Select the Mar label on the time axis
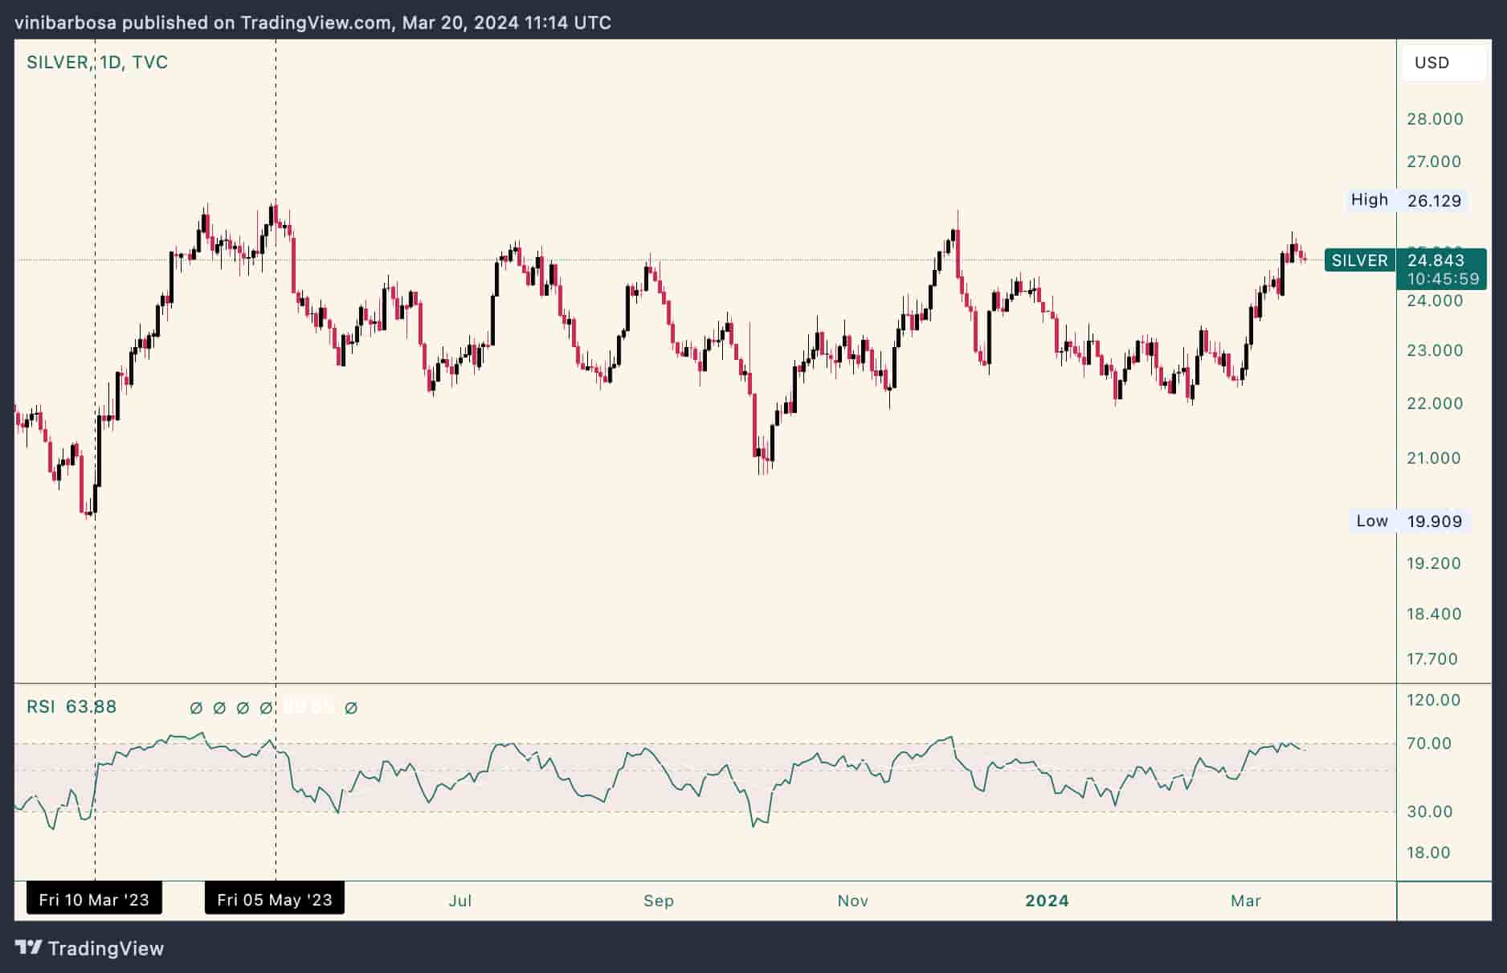 (1246, 901)
